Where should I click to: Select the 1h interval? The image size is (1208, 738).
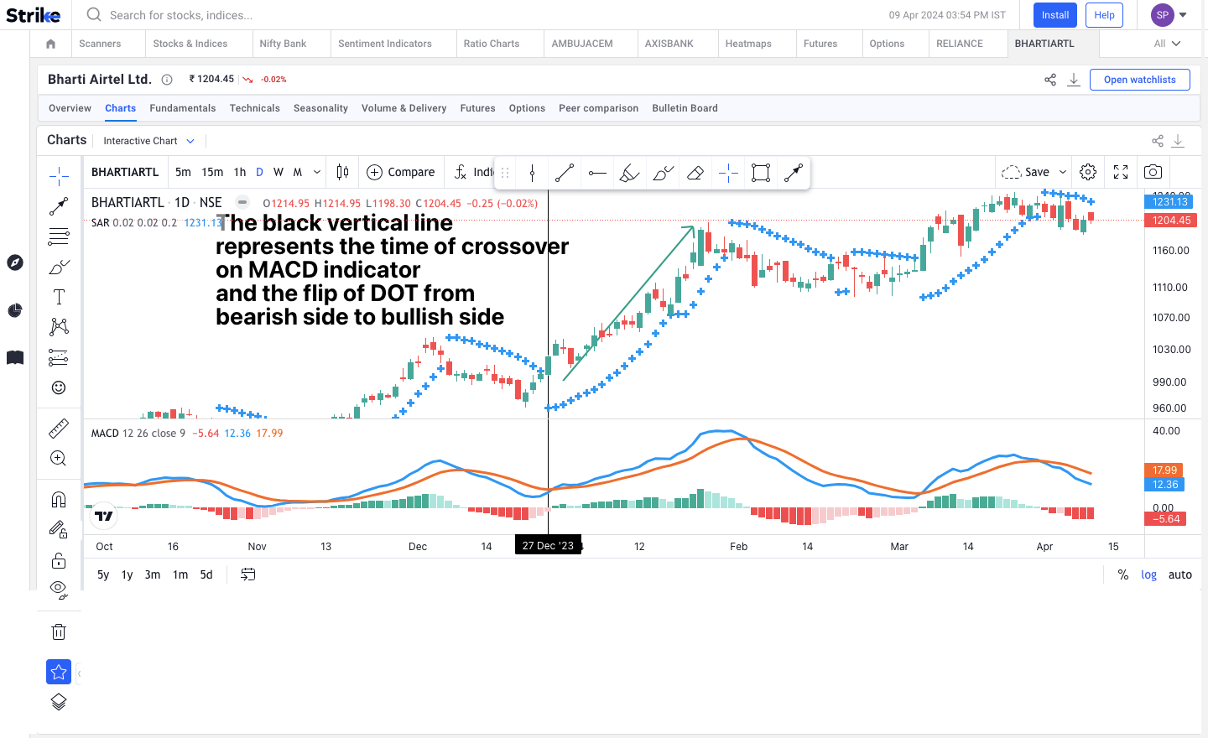[240, 172]
